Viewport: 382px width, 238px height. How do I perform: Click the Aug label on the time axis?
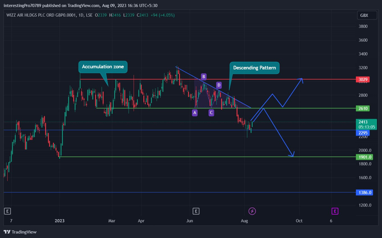click(244, 221)
